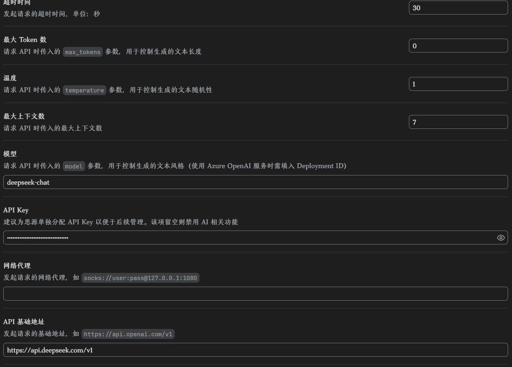The width and height of the screenshot is (512, 367).
Task: Click into the masked API Key field
Action: click(x=256, y=238)
